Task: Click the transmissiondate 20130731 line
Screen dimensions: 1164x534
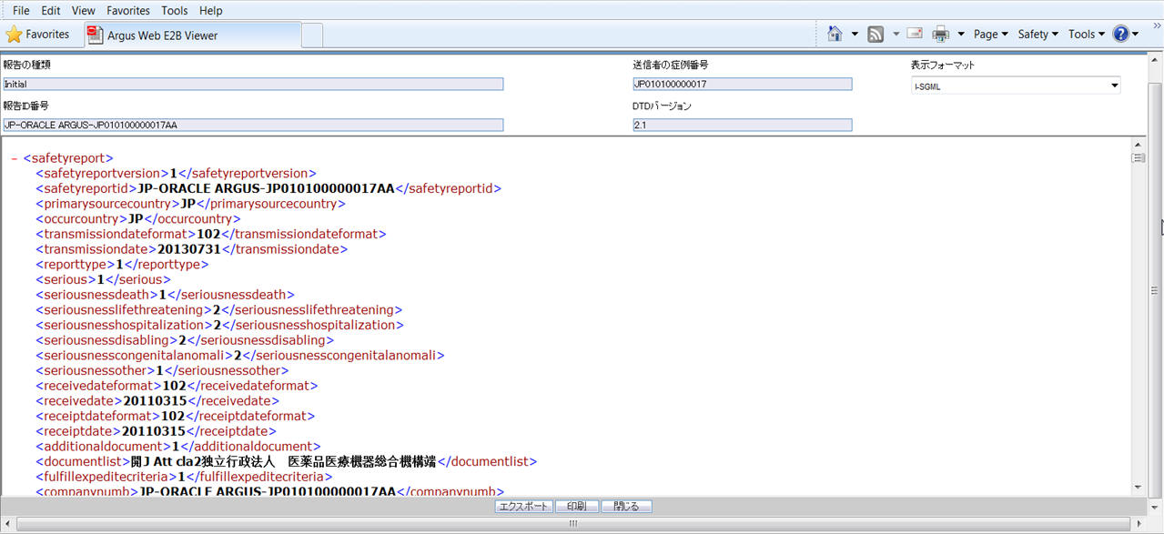Action: click(x=191, y=249)
